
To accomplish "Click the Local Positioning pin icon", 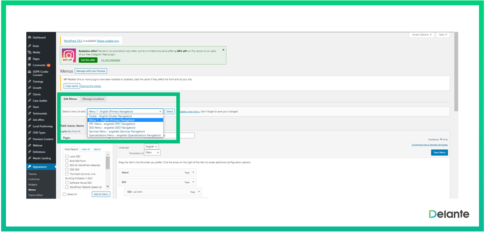I will (x=29, y=126).
